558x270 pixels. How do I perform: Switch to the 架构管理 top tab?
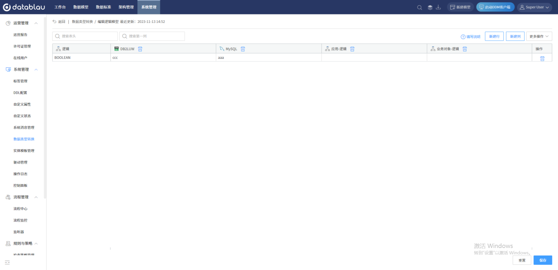click(x=126, y=7)
